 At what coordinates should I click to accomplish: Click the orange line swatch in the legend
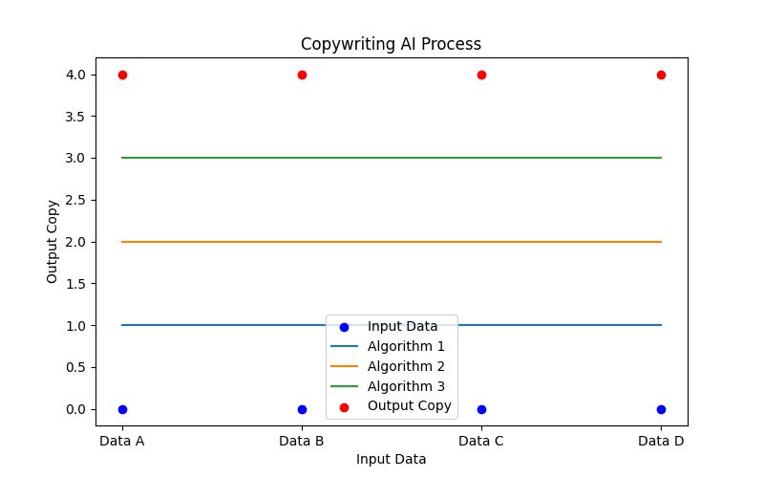344,366
